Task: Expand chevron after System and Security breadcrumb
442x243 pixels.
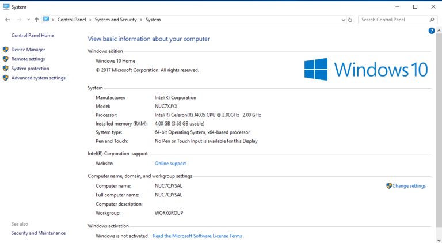Action: point(141,20)
